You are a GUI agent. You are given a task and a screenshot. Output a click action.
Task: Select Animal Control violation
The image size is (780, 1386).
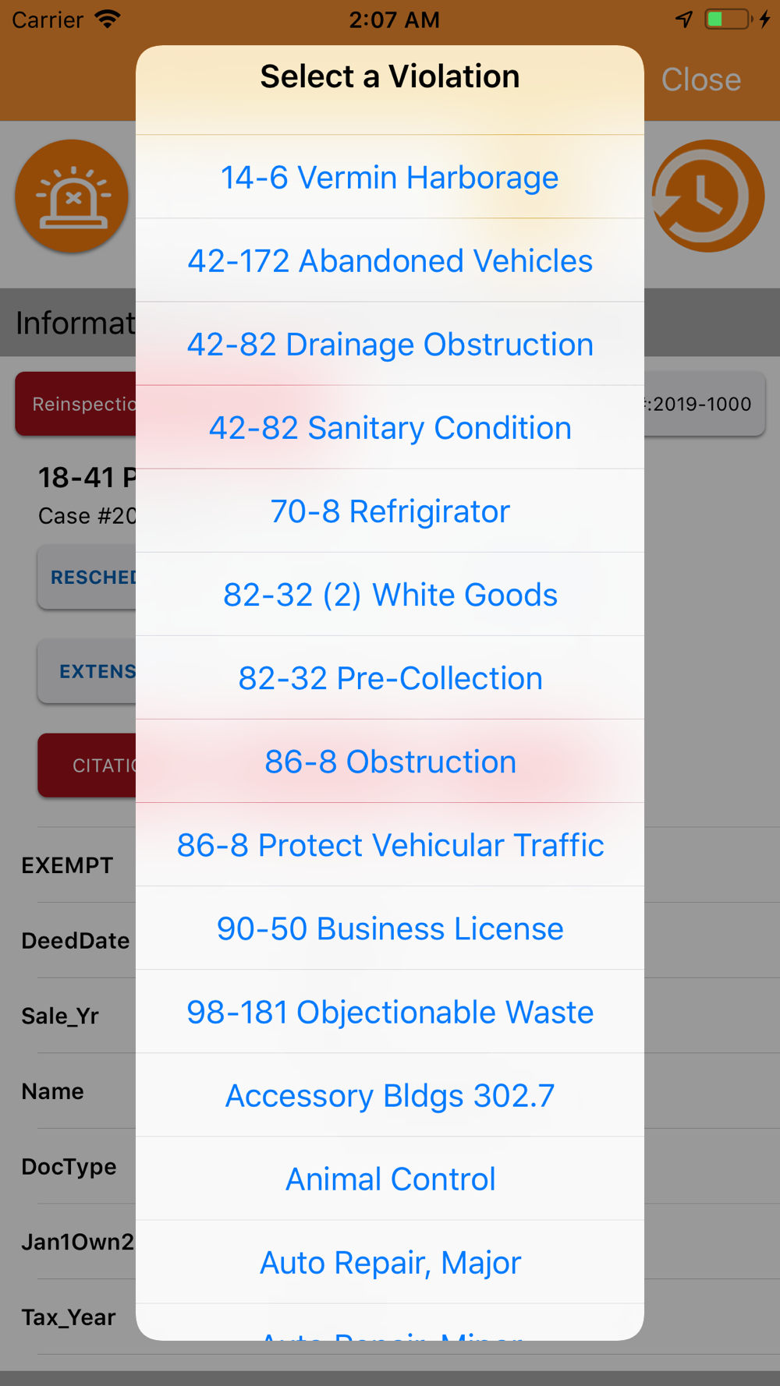(390, 1179)
